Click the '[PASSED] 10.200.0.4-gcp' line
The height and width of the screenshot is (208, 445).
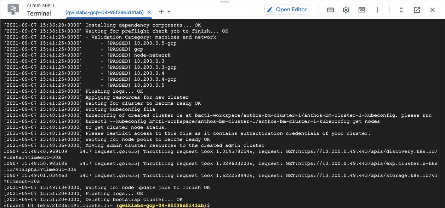[x=90, y=79]
